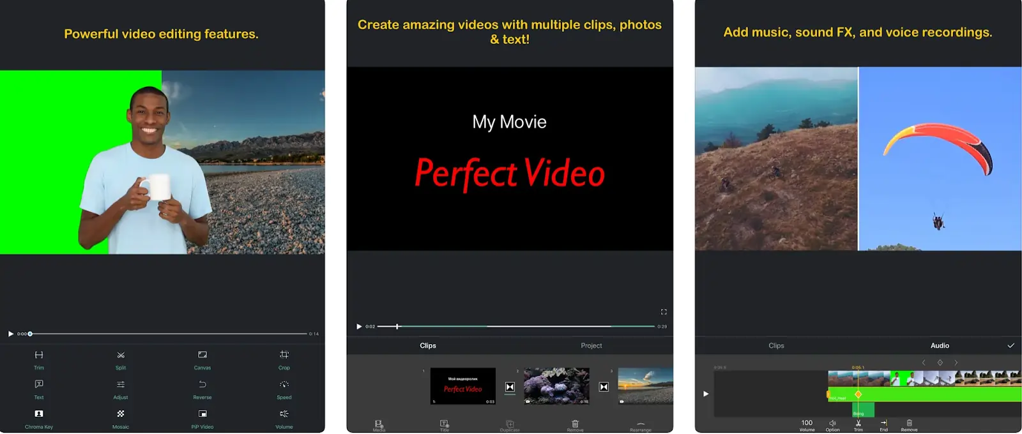The width and height of the screenshot is (1022, 434).
Task: Trim the audio with the scissors icon
Action: click(858, 426)
